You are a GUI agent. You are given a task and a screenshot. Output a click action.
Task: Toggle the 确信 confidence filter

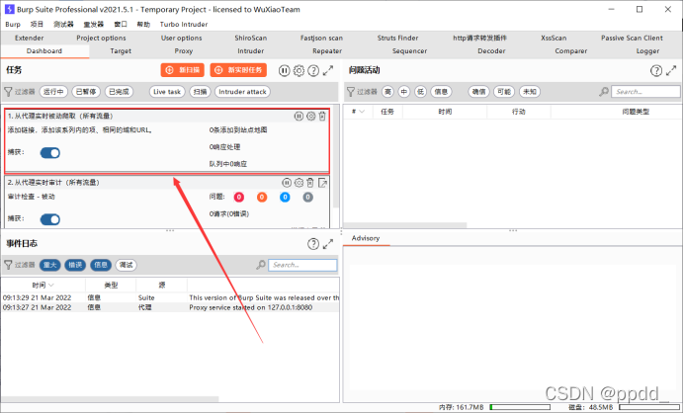click(x=479, y=92)
